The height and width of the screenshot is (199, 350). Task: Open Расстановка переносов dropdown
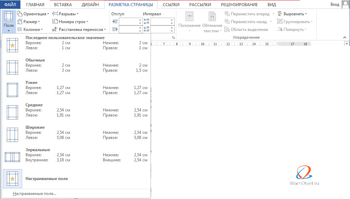(80, 30)
